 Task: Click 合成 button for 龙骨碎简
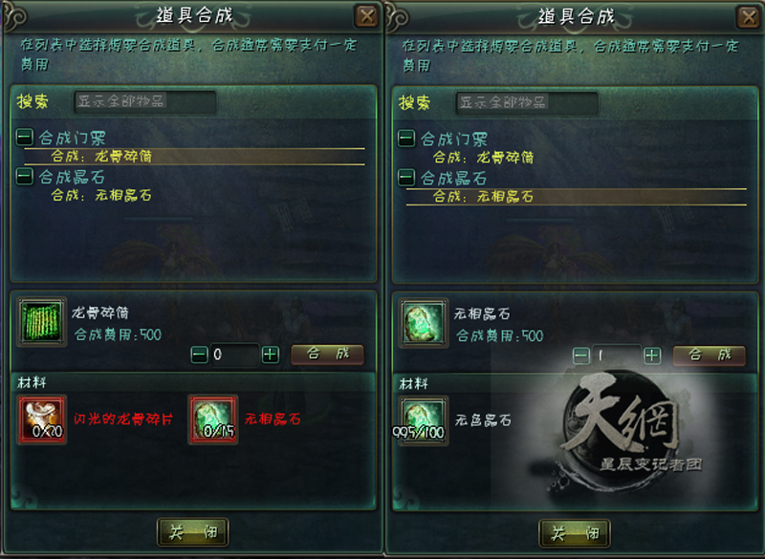(327, 354)
